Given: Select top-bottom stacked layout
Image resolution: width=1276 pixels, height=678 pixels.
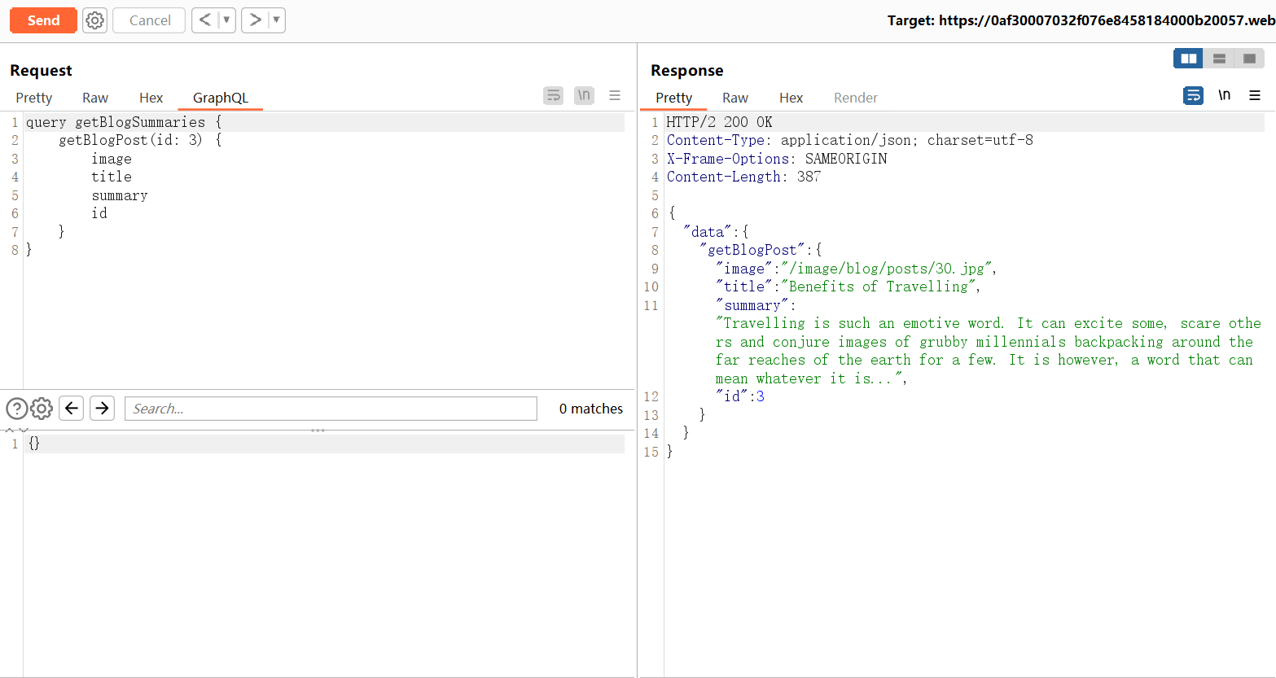Looking at the screenshot, I should tap(1219, 59).
